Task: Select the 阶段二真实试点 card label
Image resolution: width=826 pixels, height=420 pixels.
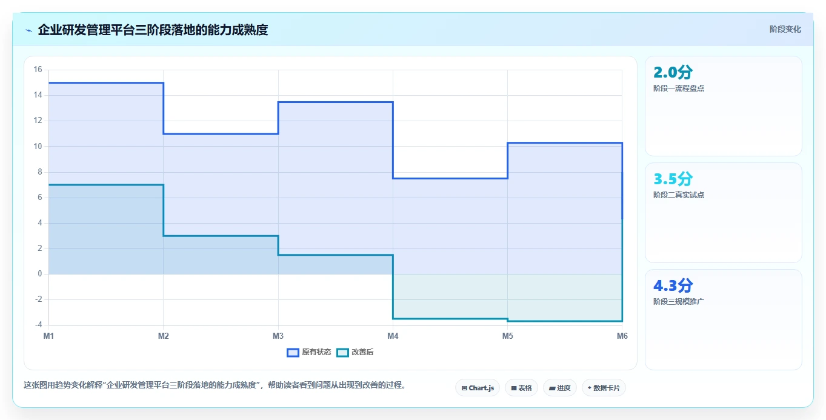Action: pos(679,195)
